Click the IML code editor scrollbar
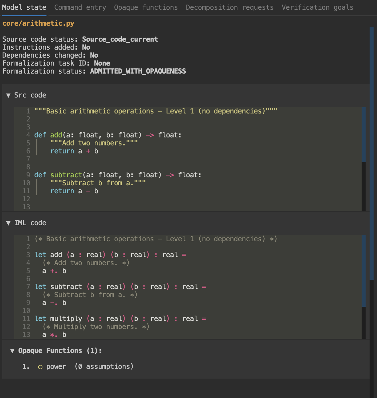The image size is (377, 398). pos(363,271)
